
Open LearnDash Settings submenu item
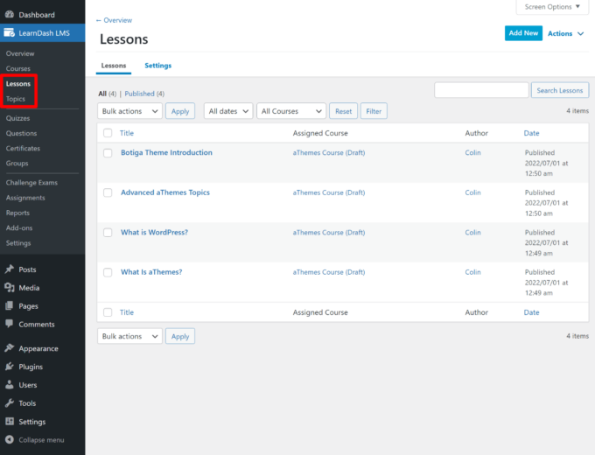point(18,243)
